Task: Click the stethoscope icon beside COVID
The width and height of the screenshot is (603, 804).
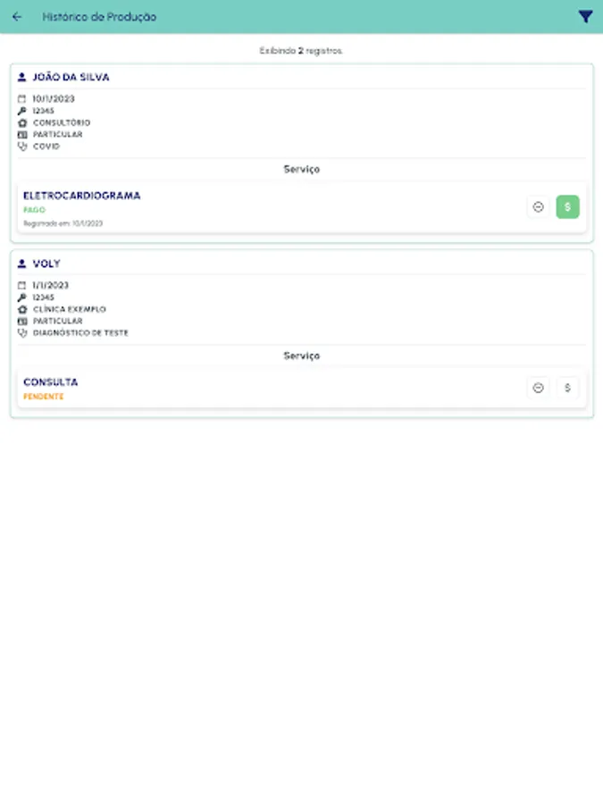Action: tap(22, 147)
